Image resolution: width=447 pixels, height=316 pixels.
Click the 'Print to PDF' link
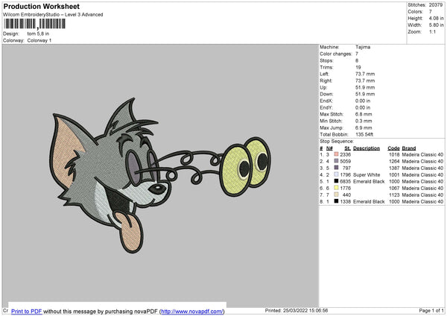(27, 311)
